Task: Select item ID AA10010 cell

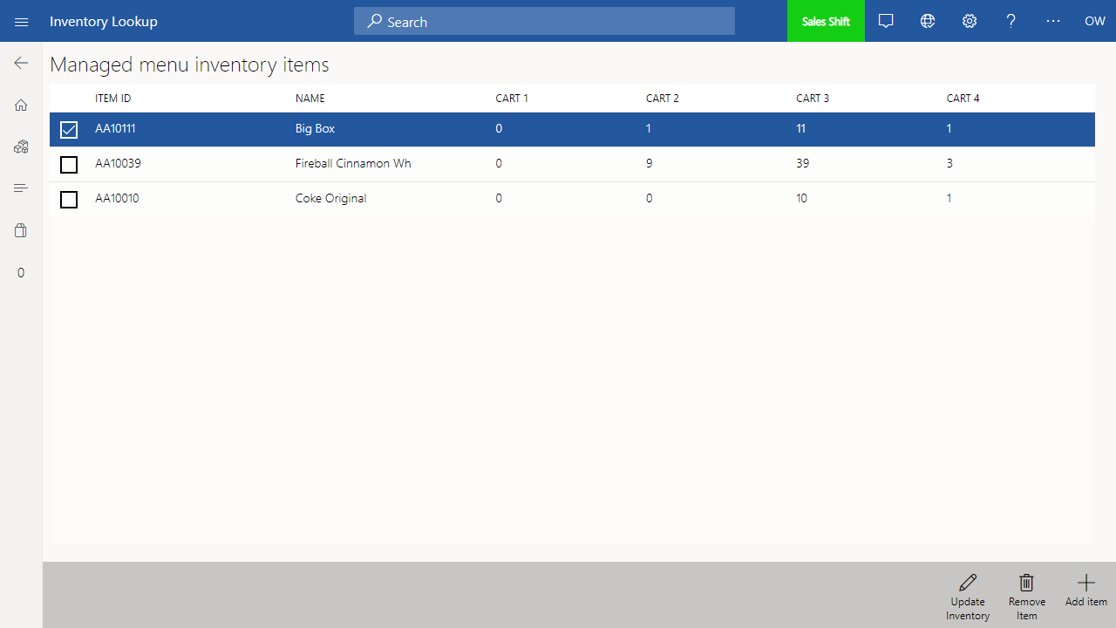Action: [x=117, y=198]
